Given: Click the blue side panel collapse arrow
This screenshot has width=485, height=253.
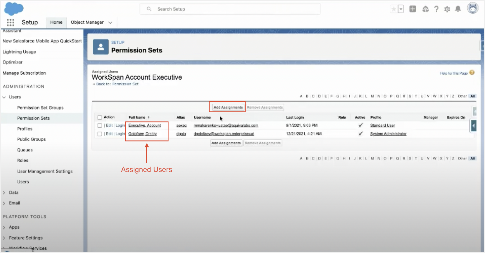Looking at the screenshot, I should [474, 126].
